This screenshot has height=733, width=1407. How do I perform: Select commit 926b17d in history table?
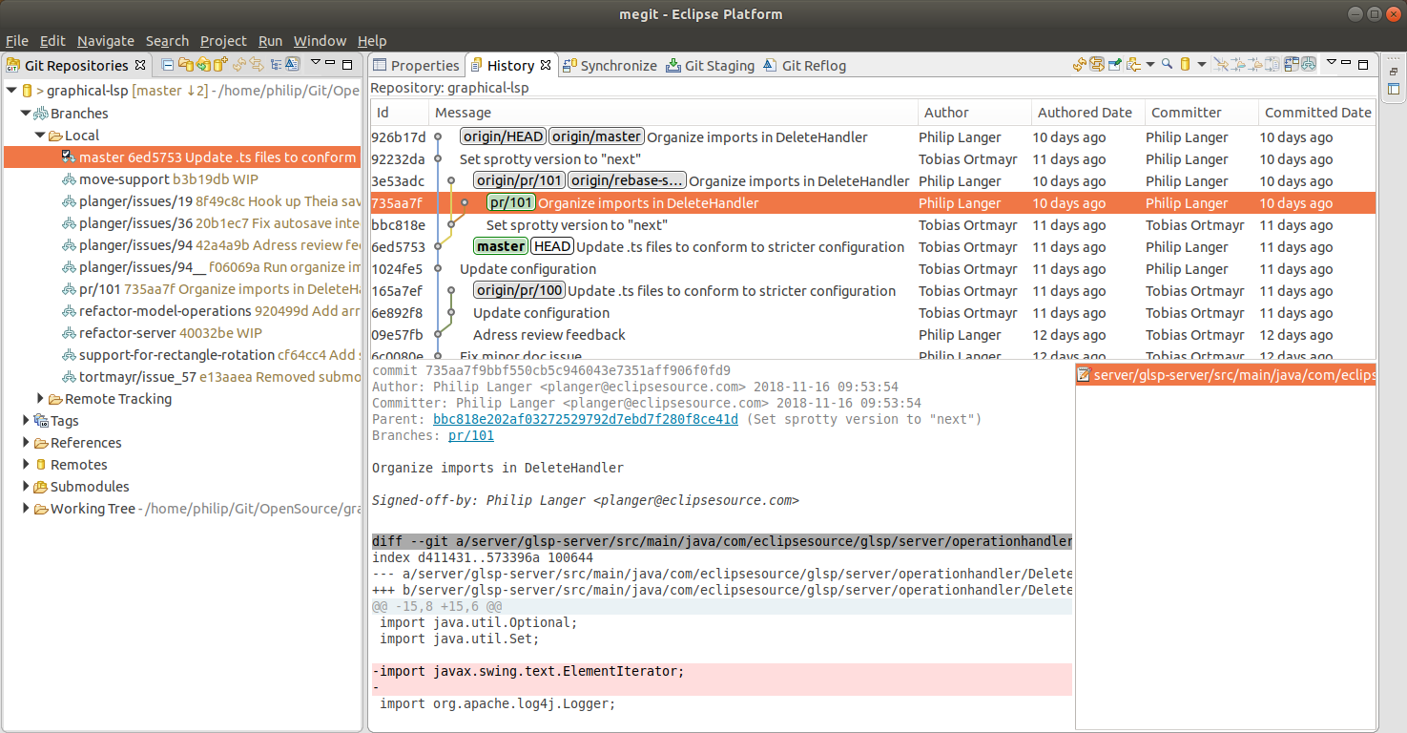tap(873, 136)
